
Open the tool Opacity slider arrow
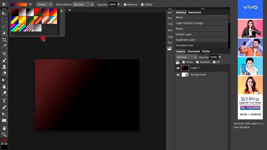pos(118,5)
